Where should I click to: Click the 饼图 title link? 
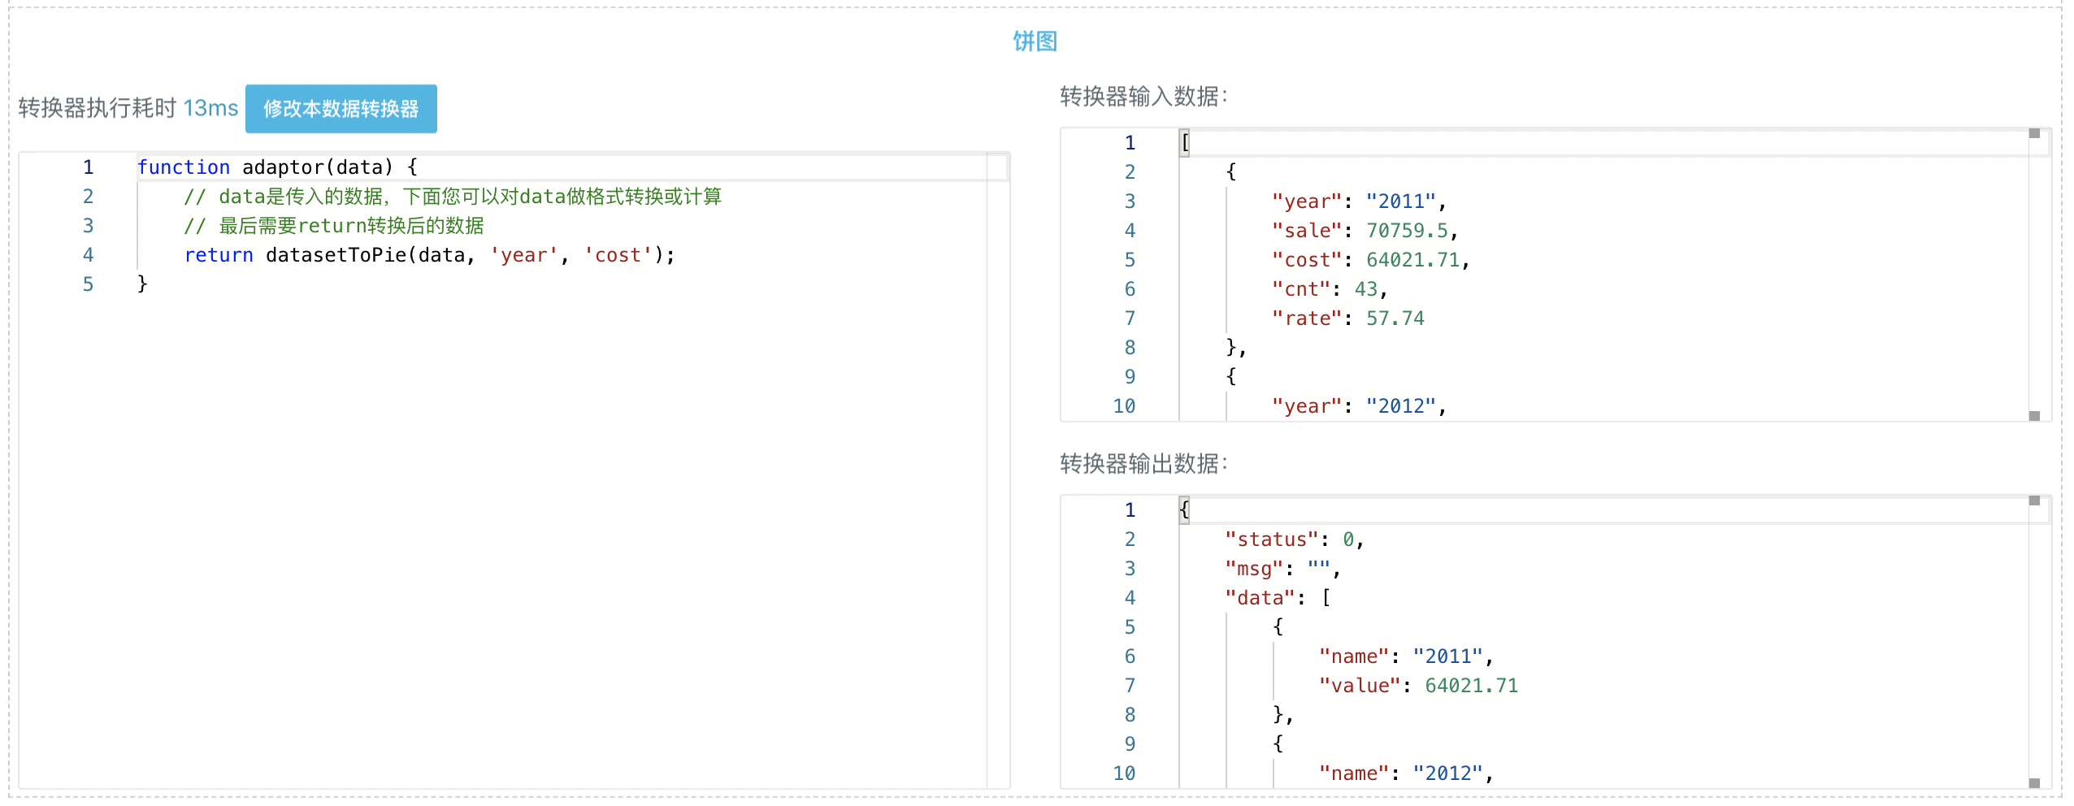tap(1035, 41)
